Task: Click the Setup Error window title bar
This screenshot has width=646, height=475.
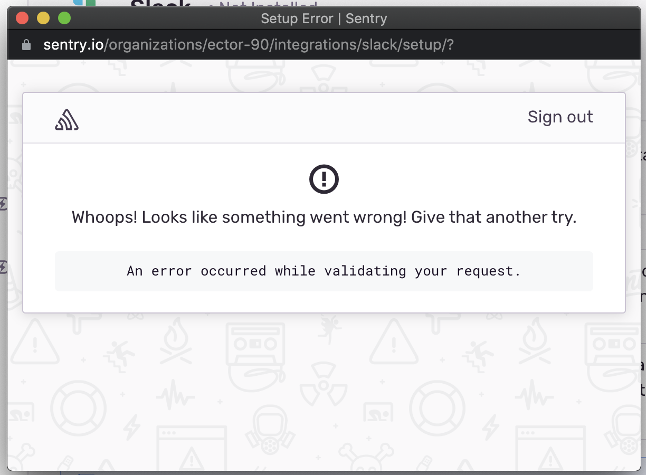Action: click(324, 18)
